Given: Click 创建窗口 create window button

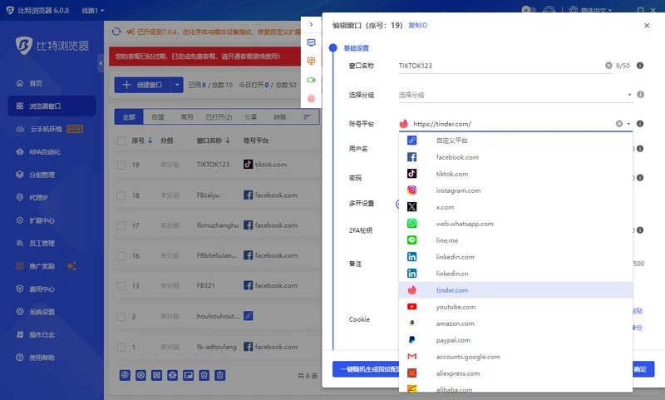Looking at the screenshot, I should coord(142,85).
